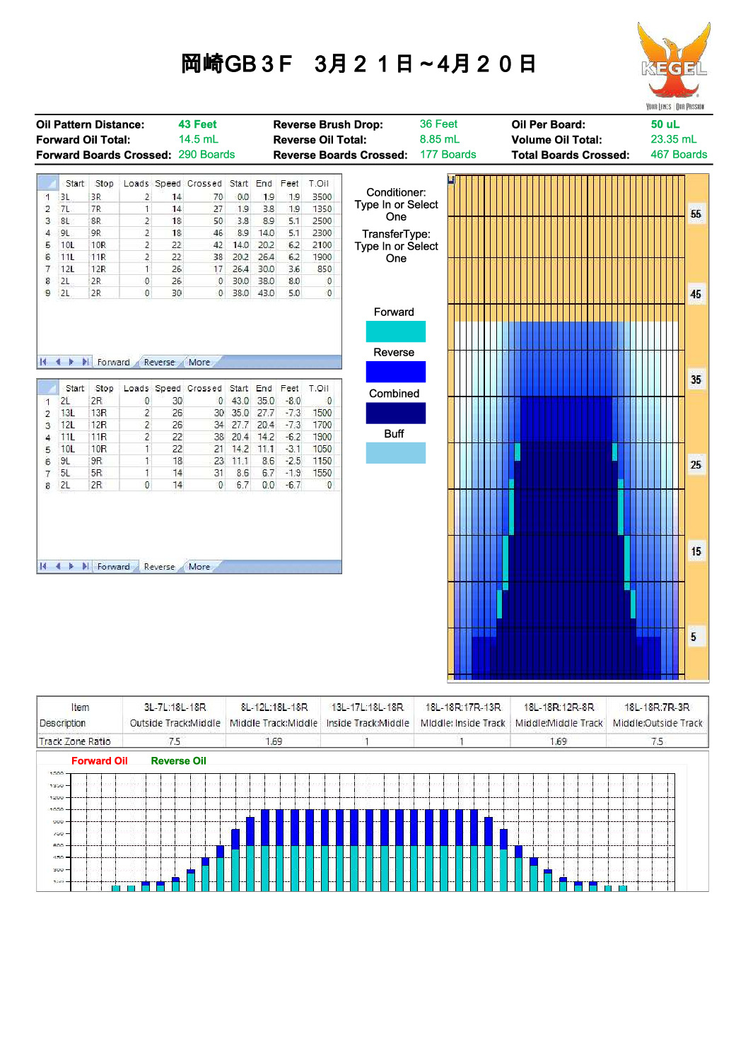This screenshot has width=748, height=1058.
Task: Click the previous-record arrow in the top table navigator
Action: (58, 362)
